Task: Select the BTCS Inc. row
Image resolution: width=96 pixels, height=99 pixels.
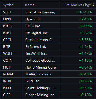Action: (47, 26)
